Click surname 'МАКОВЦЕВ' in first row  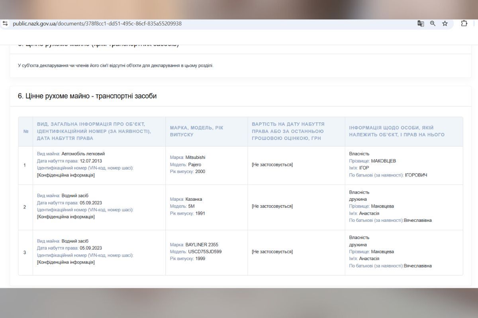pos(383,161)
